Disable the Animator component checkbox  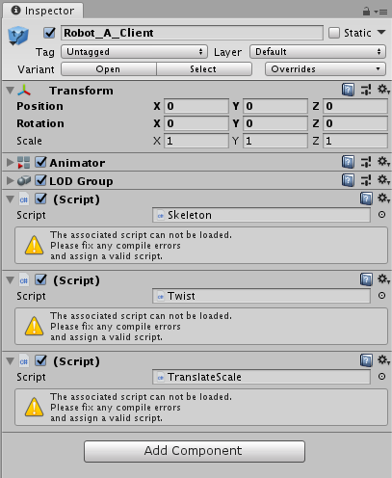point(40,162)
